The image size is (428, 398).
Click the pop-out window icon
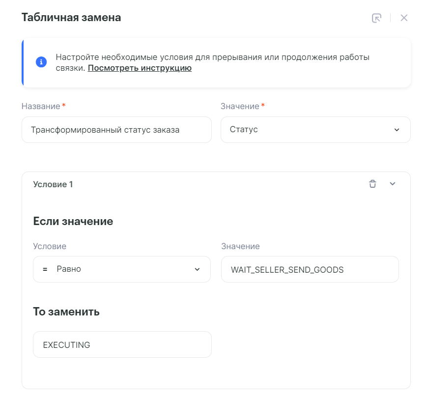(376, 18)
